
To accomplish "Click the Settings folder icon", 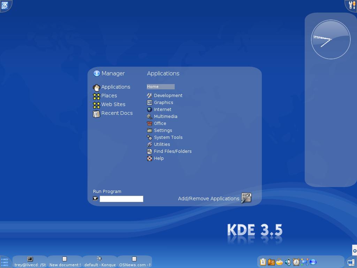I will [x=150, y=131].
